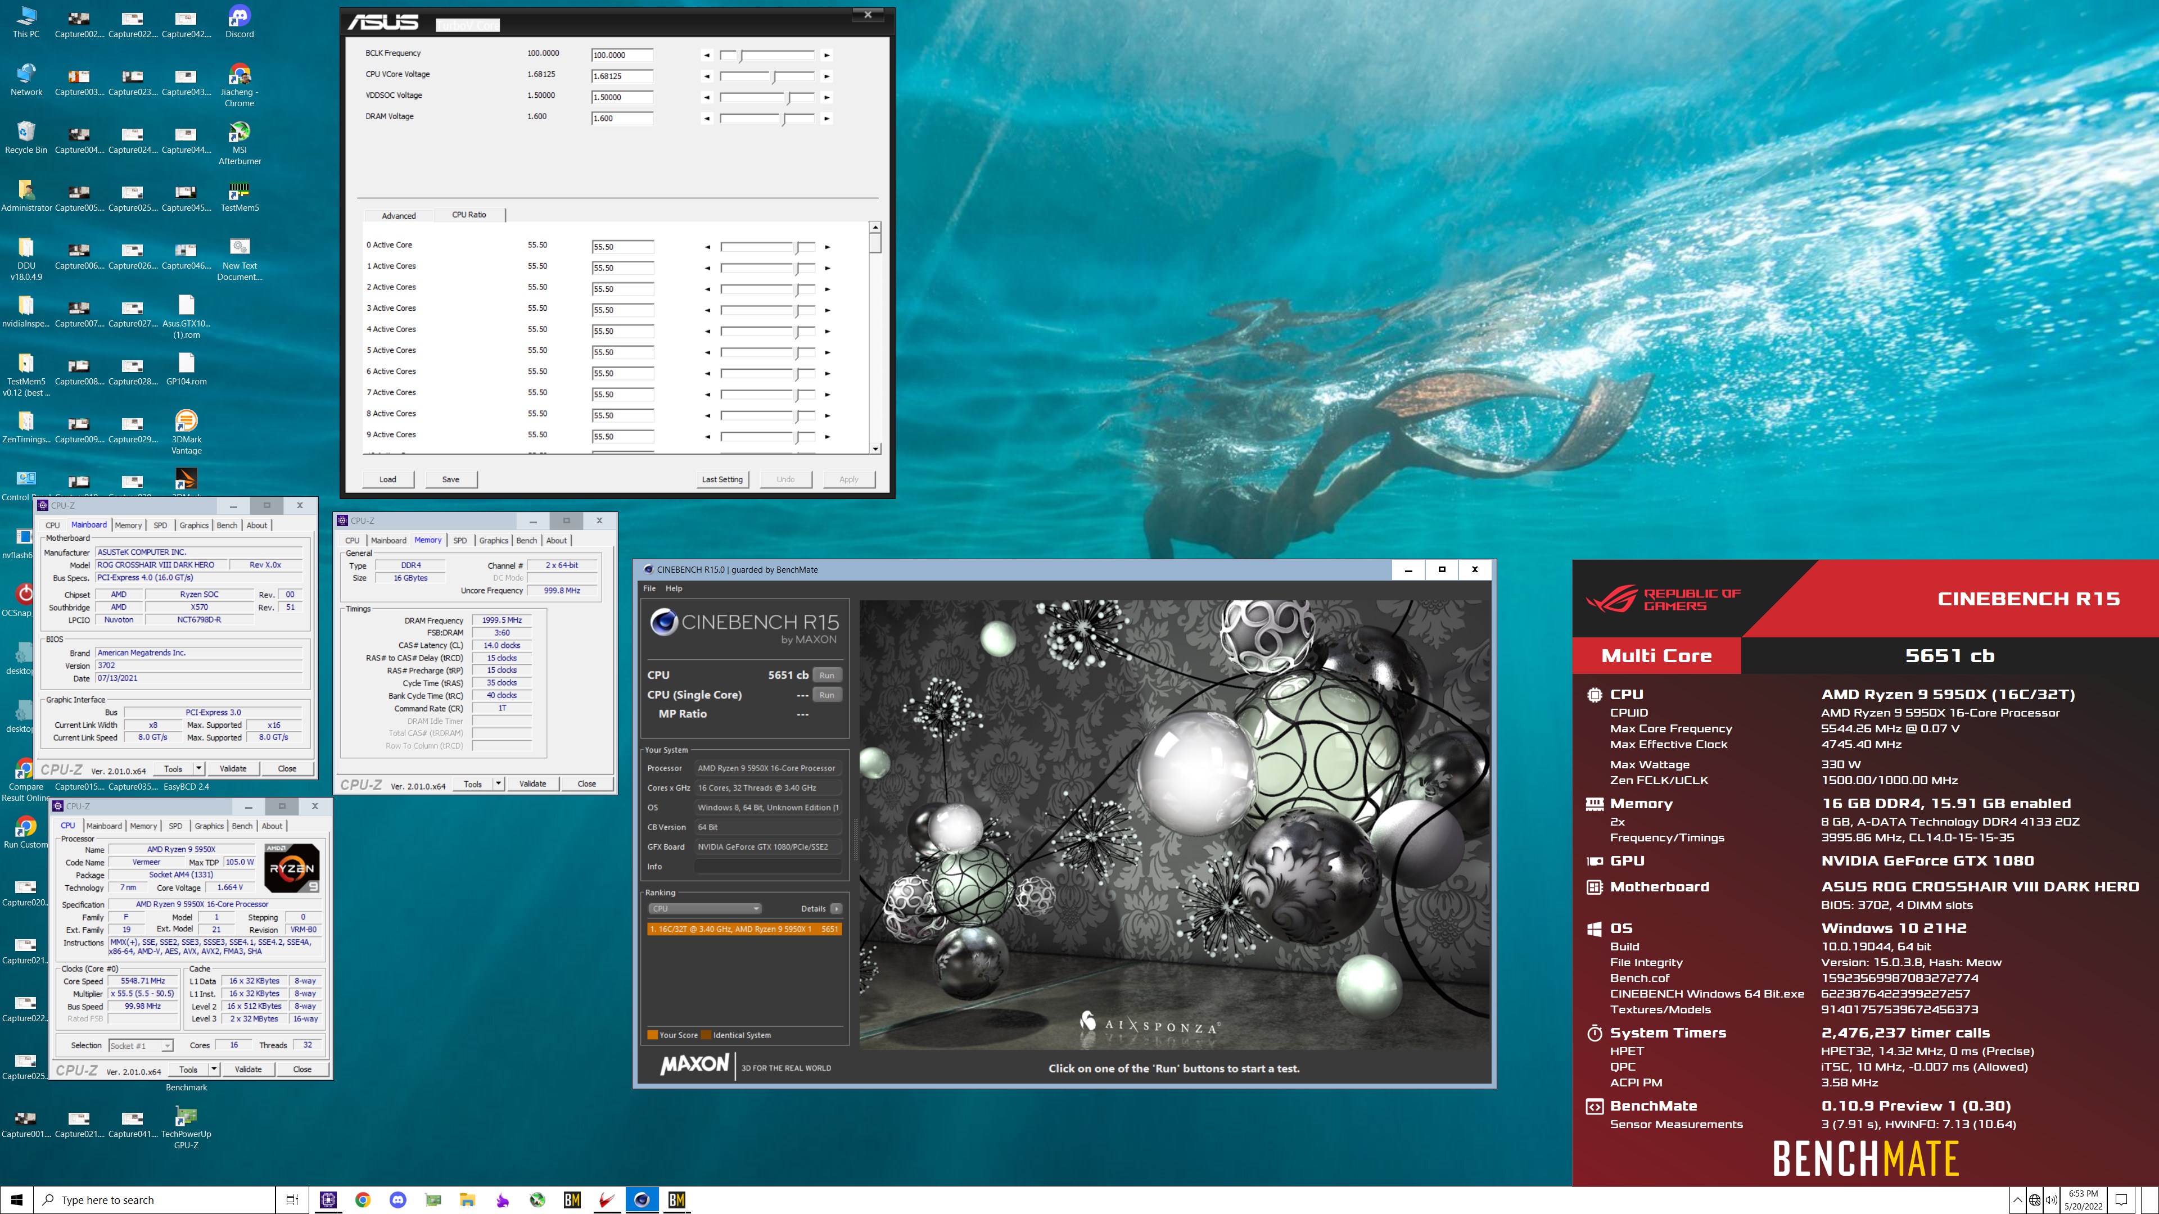Click the Cinebench Info text field
Viewport: 2159px width, 1214px height.
tap(767, 866)
